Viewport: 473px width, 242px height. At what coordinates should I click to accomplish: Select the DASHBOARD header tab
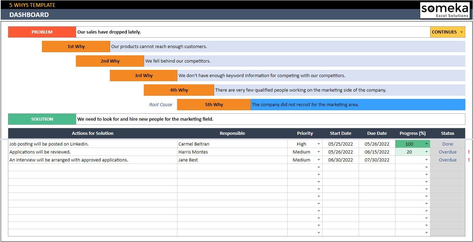coord(29,15)
